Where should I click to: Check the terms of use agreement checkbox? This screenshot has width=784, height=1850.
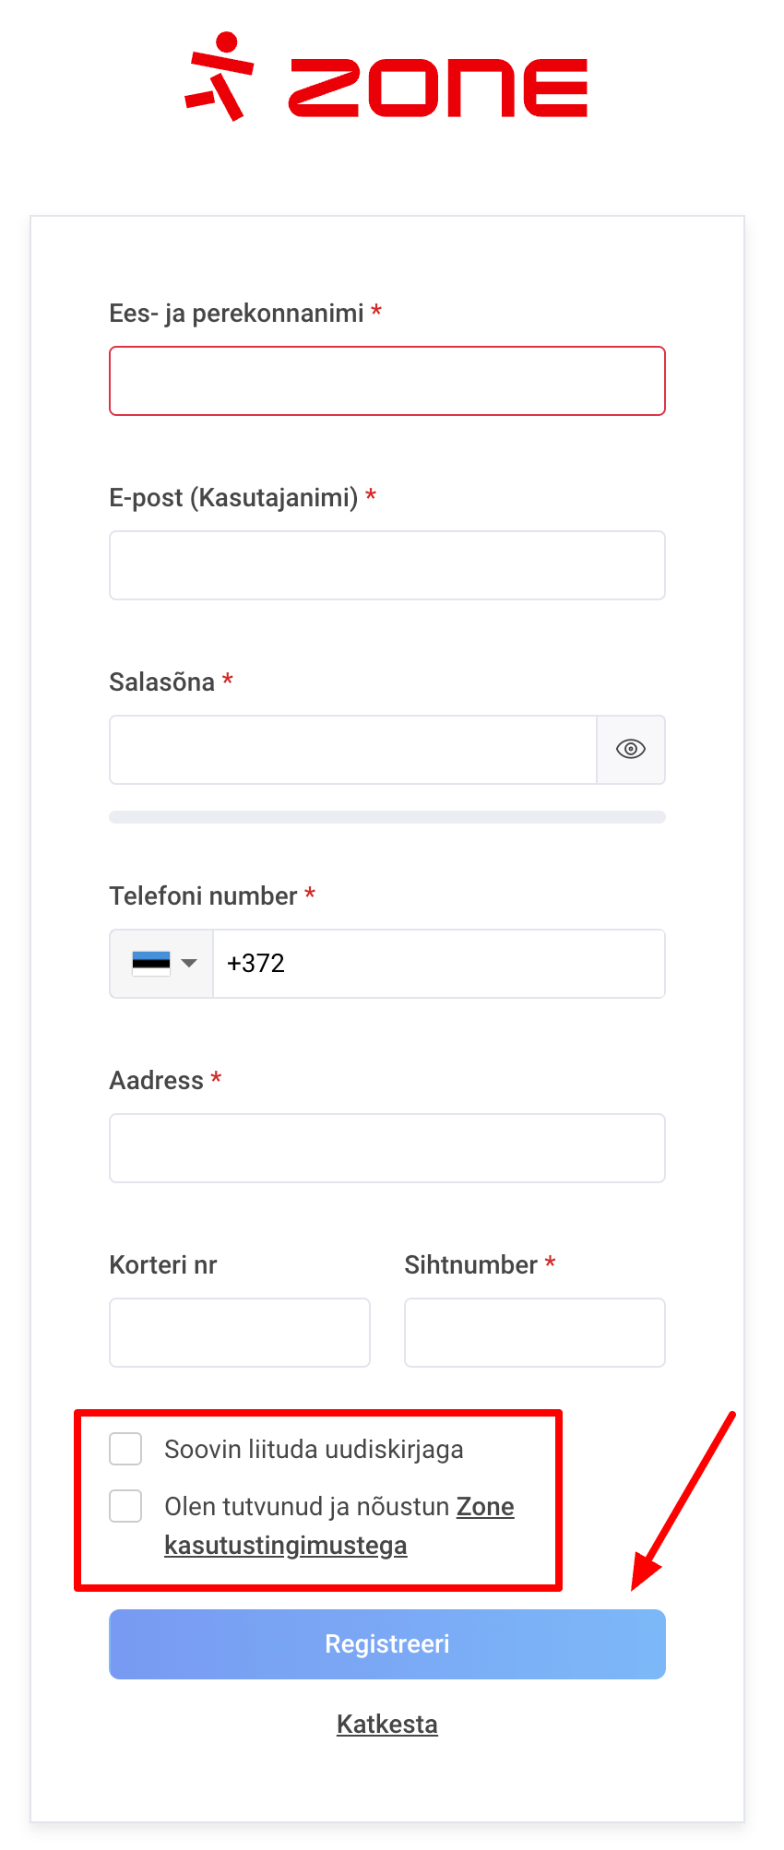[x=125, y=1506]
